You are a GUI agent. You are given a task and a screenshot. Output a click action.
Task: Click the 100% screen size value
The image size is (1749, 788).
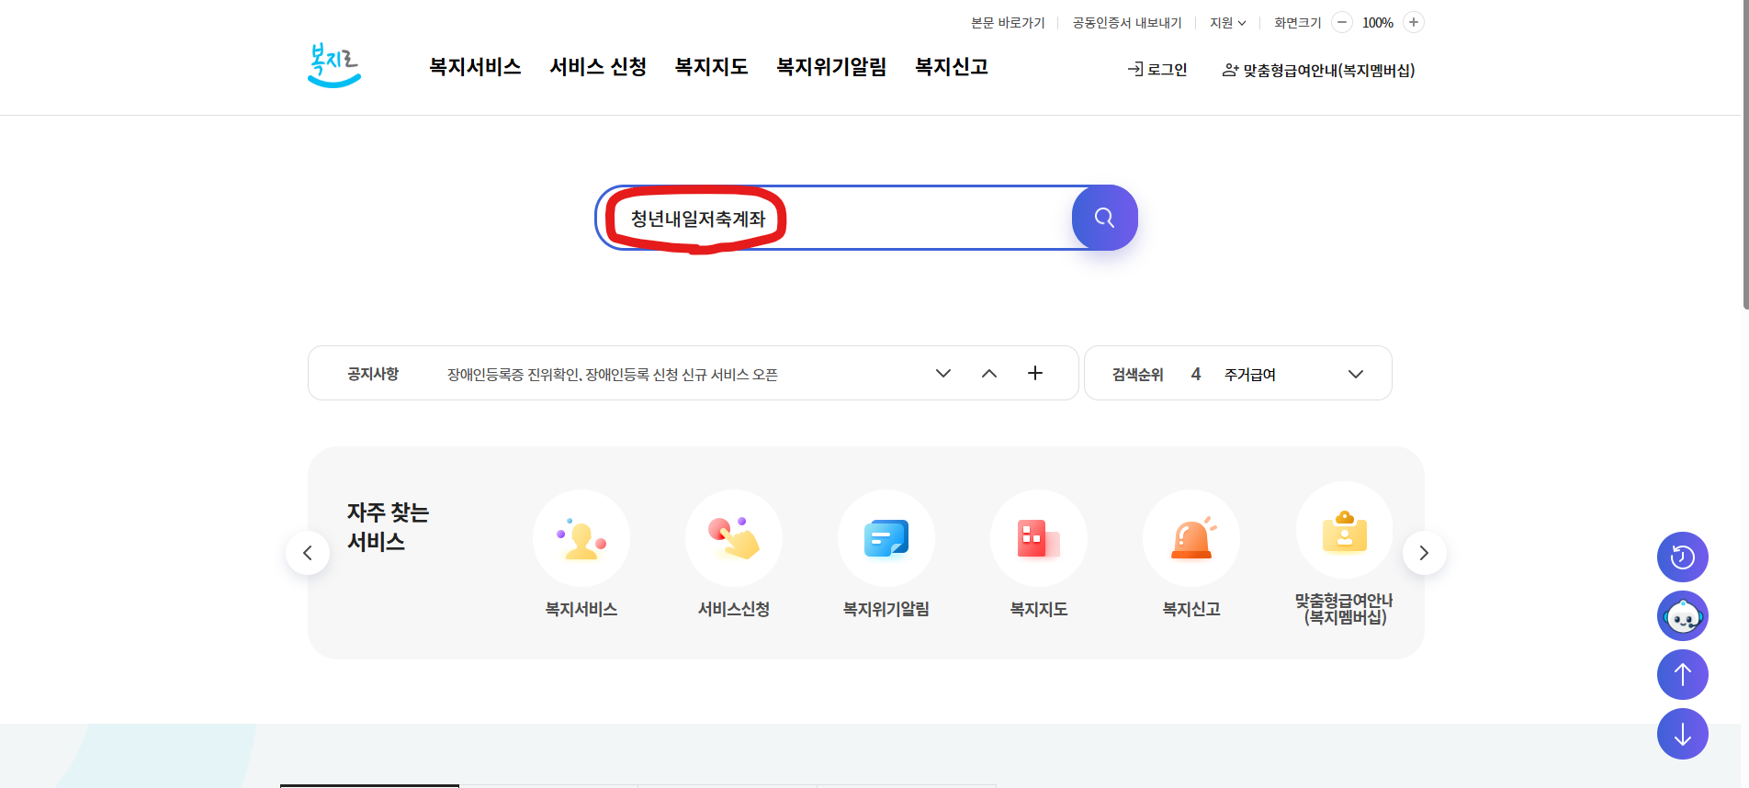[x=1378, y=23]
